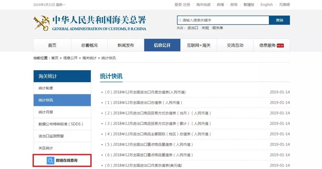
Task: Open 进出口监测预警 in the sidebar
Action: (62, 136)
